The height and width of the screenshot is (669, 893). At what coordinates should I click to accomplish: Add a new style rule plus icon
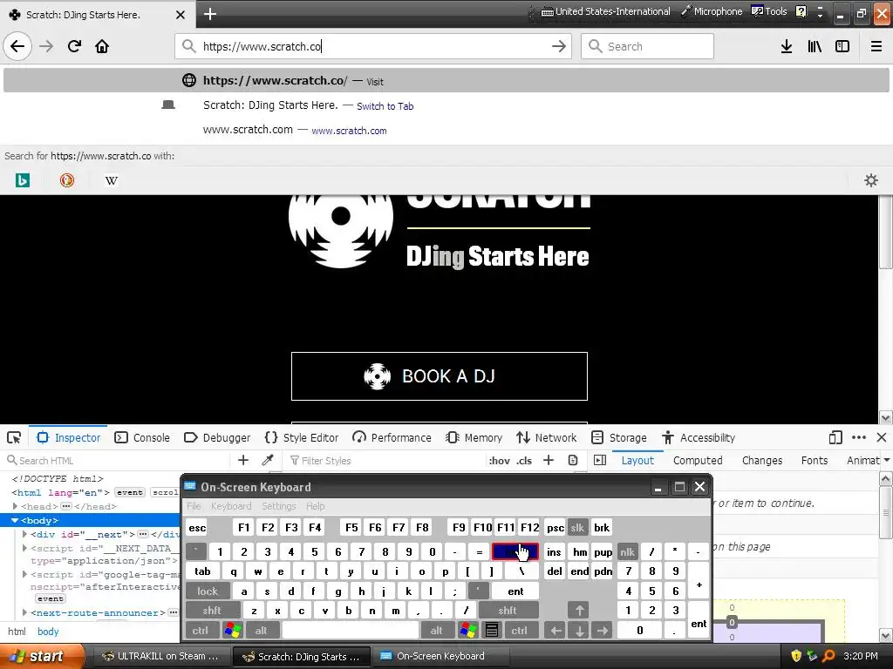pos(549,460)
